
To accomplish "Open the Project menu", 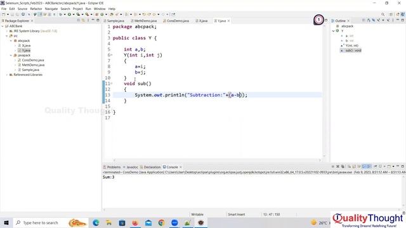I will (77, 9).
